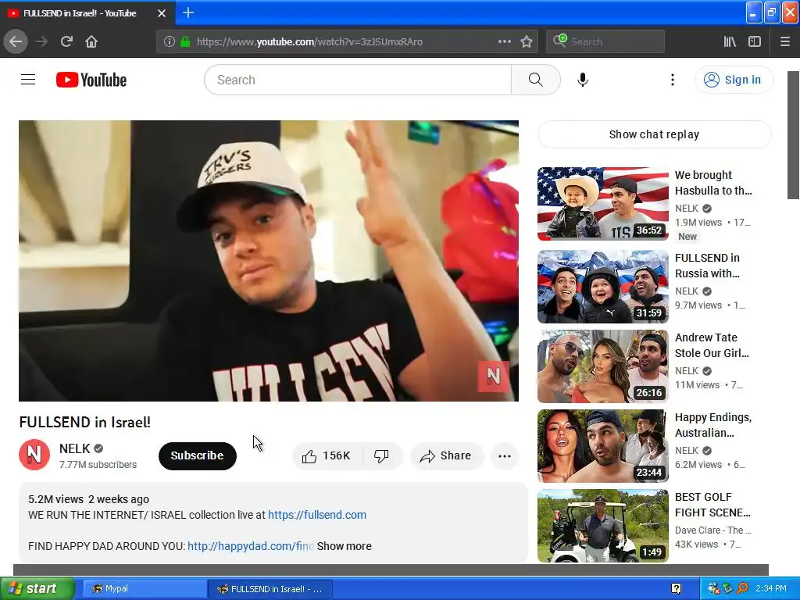This screenshot has height=600, width=800.
Task: Open the fullsend.com link in description
Action: pyautogui.click(x=317, y=515)
